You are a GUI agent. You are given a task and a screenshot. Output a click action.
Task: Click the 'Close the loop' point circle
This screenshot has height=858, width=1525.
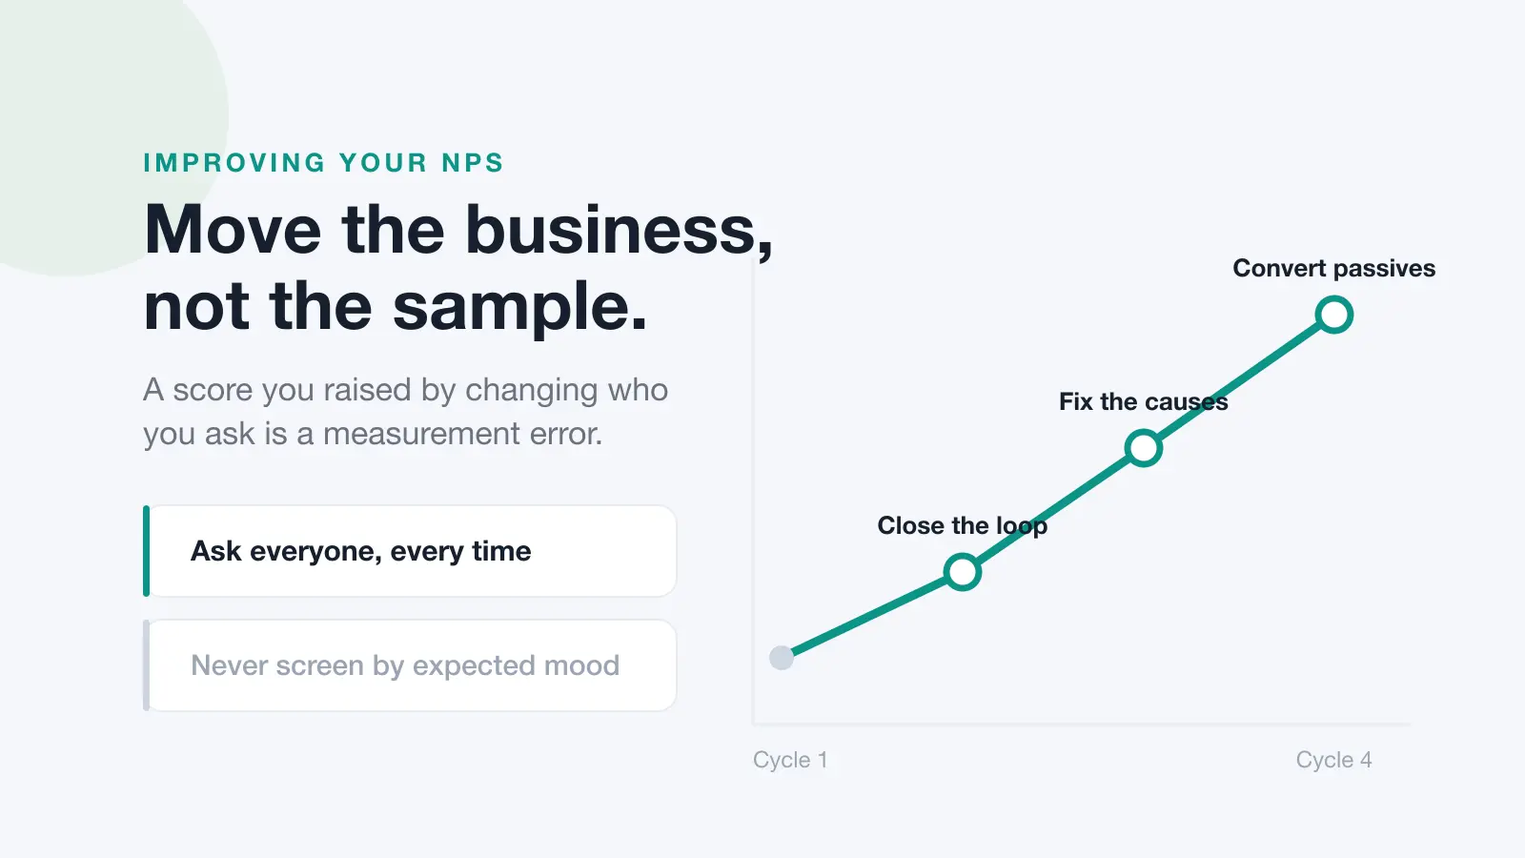(963, 572)
